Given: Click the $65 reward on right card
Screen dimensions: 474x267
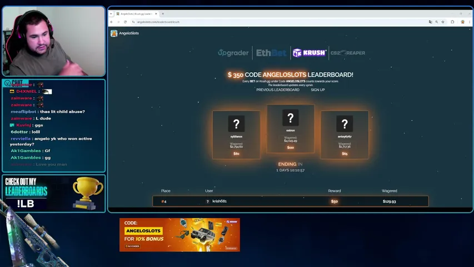Looking at the screenshot, I should click(x=345, y=154).
